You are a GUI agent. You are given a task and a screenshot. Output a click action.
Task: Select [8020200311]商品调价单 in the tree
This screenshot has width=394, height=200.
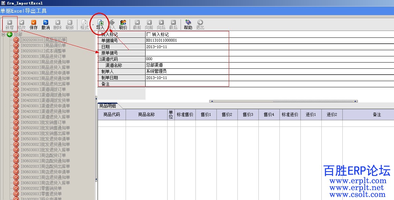(x=43, y=45)
